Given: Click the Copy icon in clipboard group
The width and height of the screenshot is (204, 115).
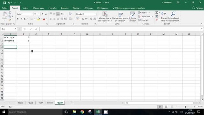Looking at the screenshot, I should coord(10,16).
